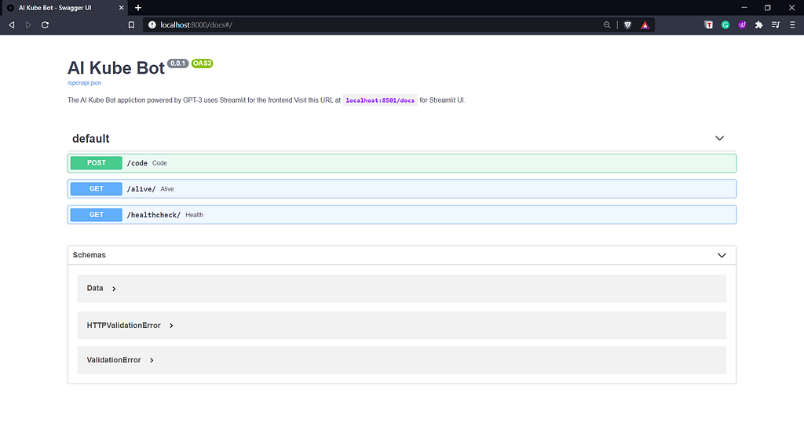
Task: Click the zoom magnifier icon in address bar
Action: click(607, 24)
